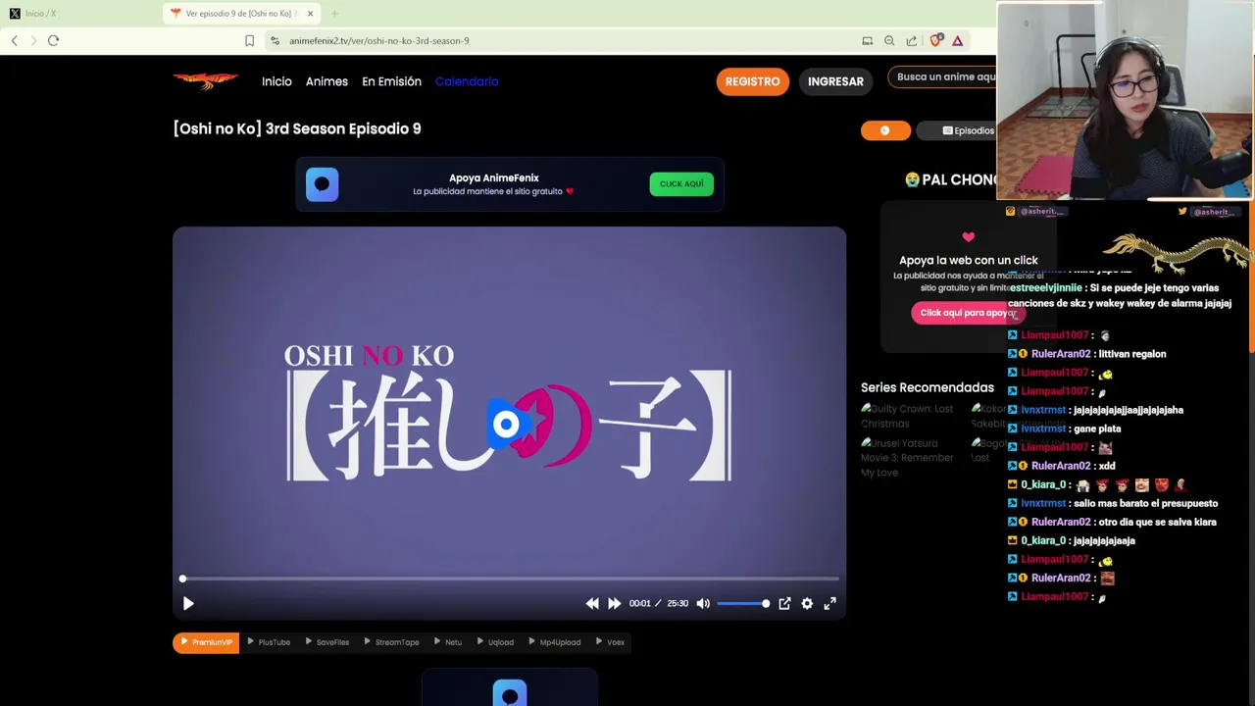1255x706 pixels.
Task: Go forward with browser forward arrow
Action: pyautogui.click(x=33, y=40)
